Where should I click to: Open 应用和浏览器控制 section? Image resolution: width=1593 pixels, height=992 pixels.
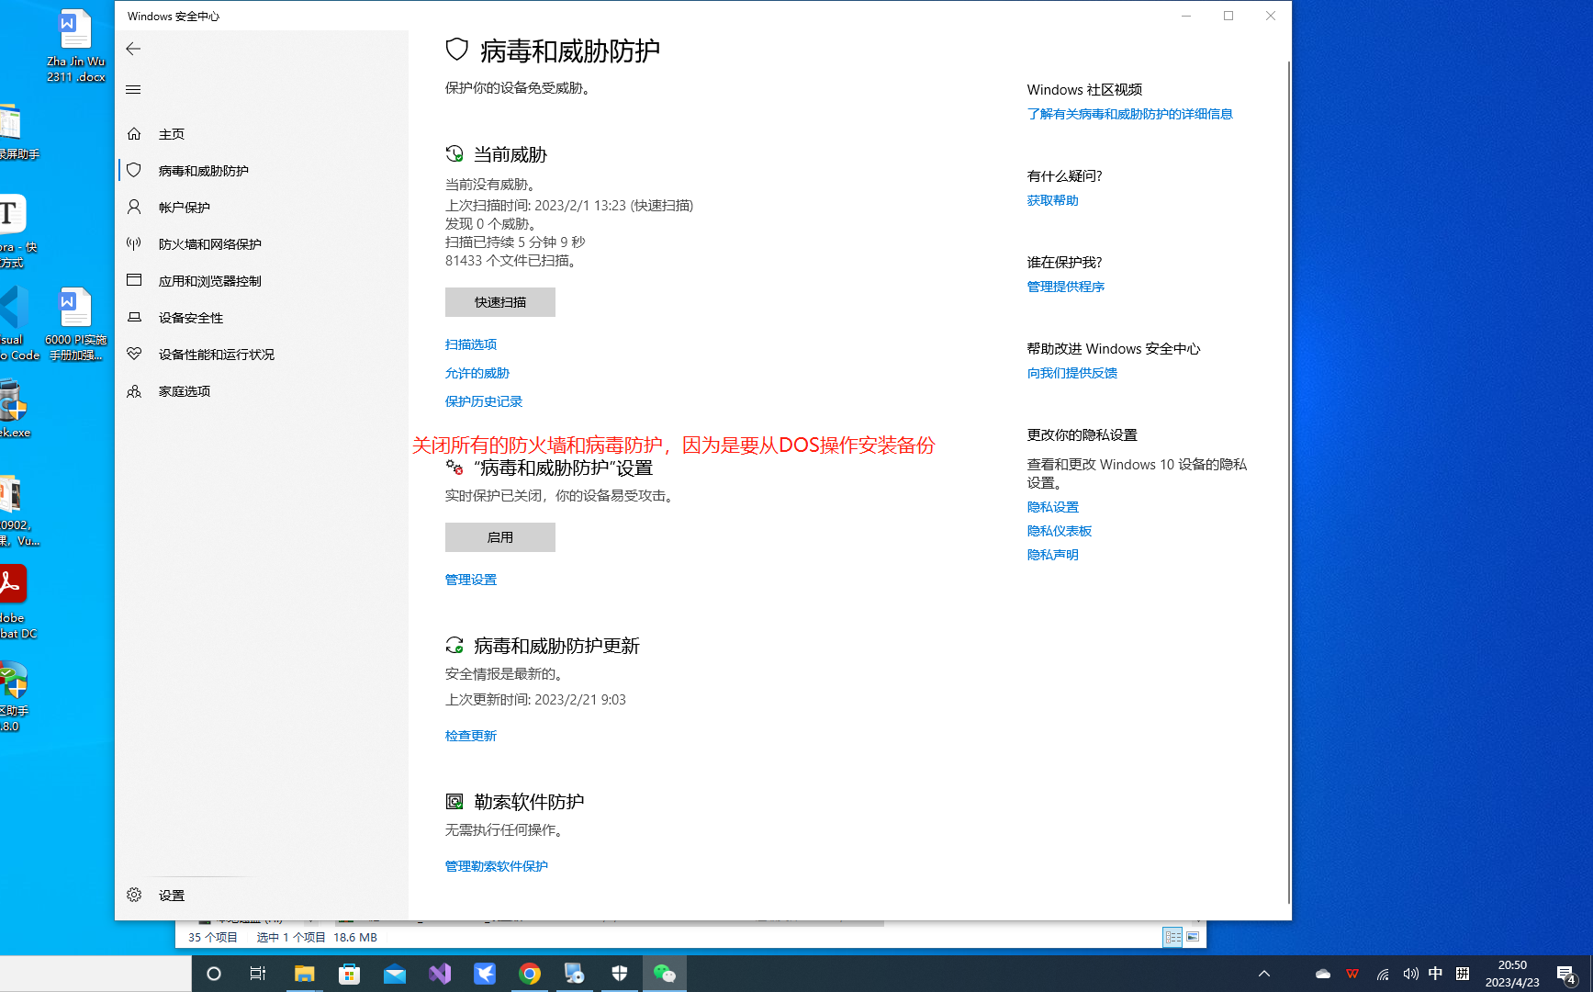pyautogui.click(x=209, y=281)
